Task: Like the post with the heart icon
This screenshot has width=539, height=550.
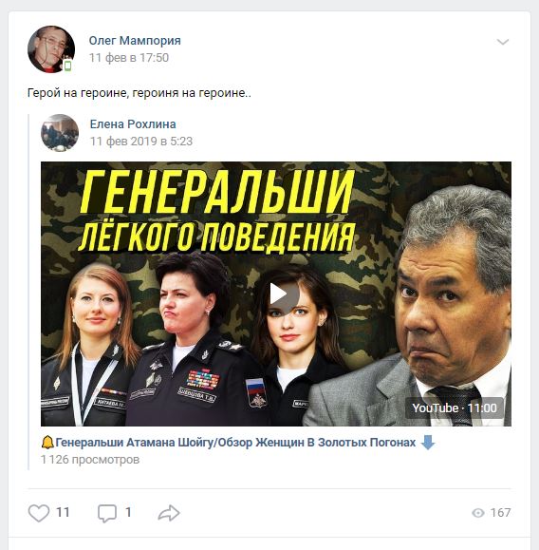Action: click(39, 513)
